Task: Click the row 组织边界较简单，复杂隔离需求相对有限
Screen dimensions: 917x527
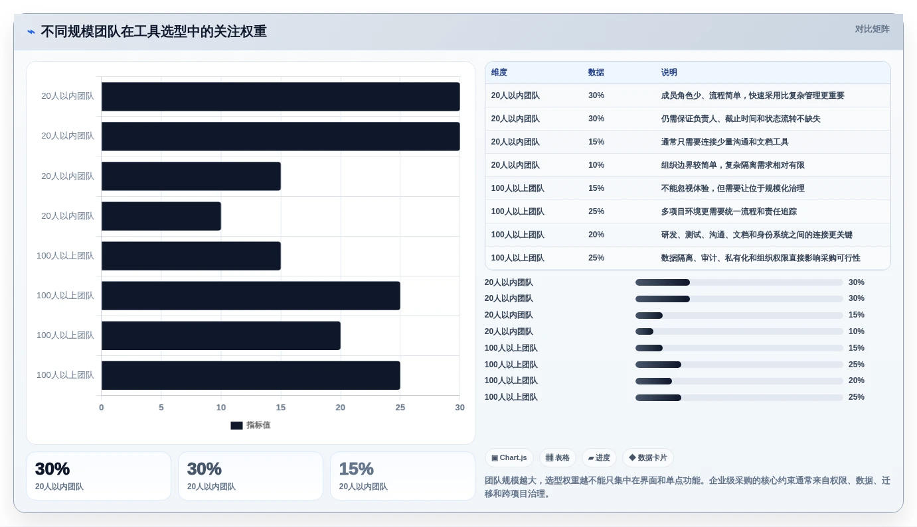Action: click(688, 165)
